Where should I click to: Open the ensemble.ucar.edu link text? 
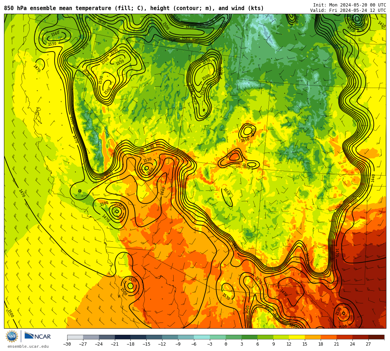28,346
